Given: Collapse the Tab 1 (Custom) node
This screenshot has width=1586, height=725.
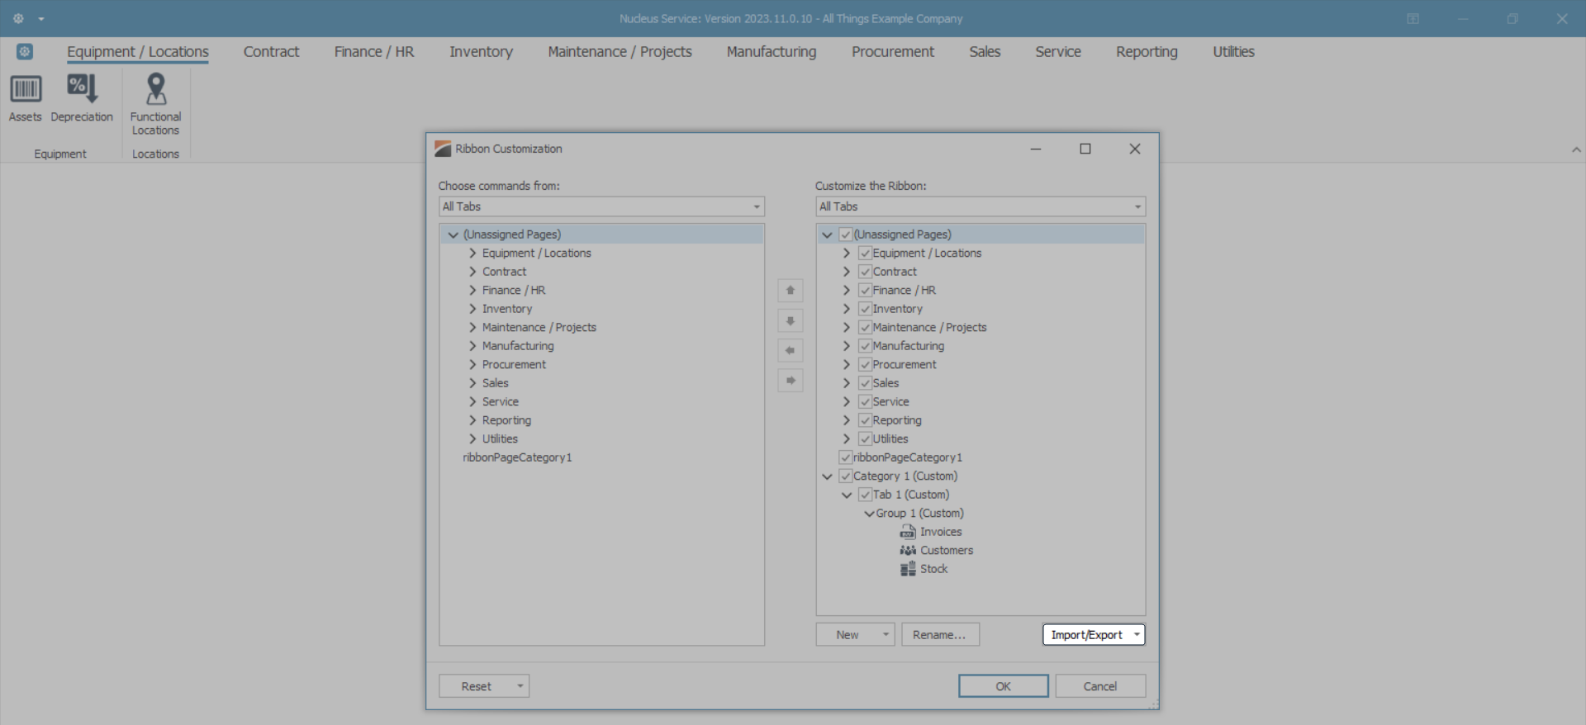Looking at the screenshot, I should click(x=846, y=495).
